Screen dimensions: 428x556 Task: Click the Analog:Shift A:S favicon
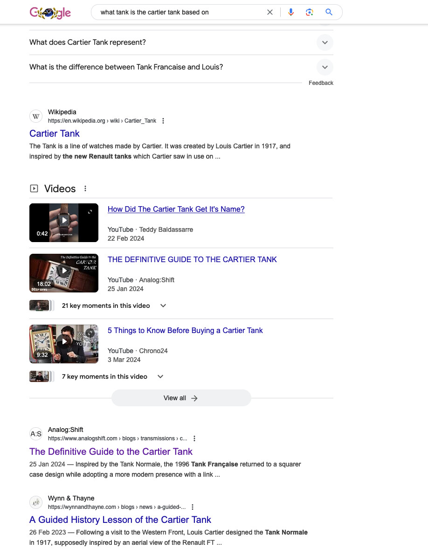pos(36,434)
